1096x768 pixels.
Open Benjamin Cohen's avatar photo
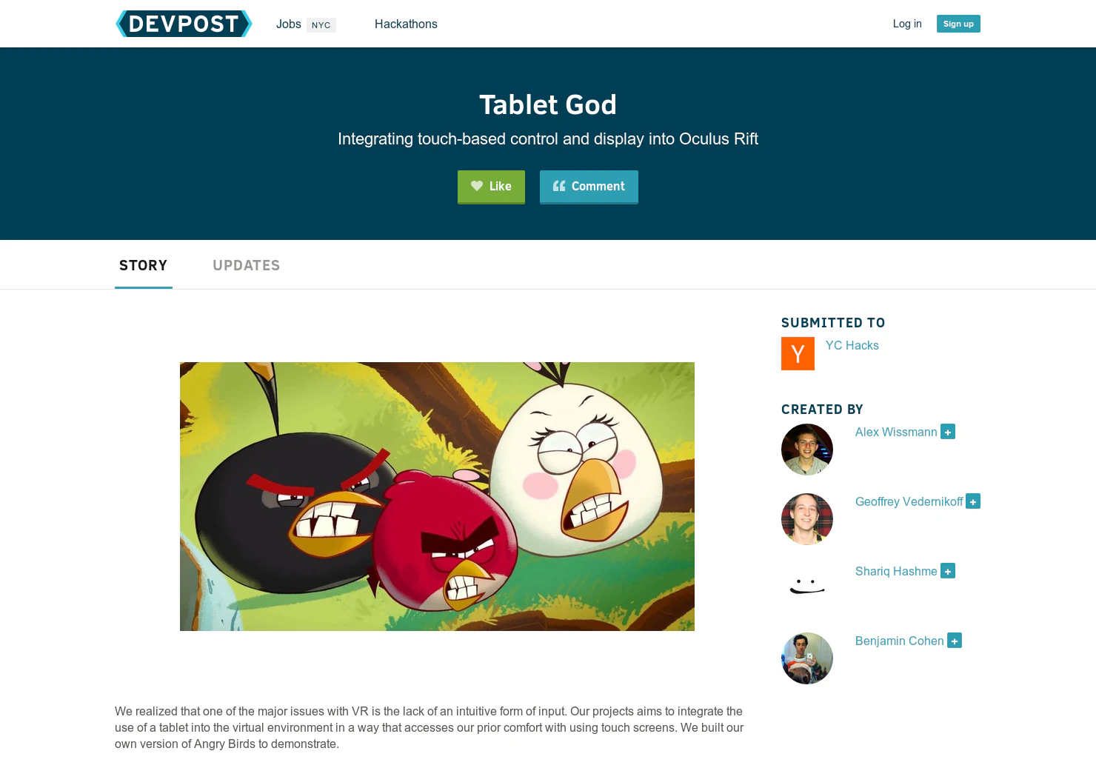(x=807, y=658)
